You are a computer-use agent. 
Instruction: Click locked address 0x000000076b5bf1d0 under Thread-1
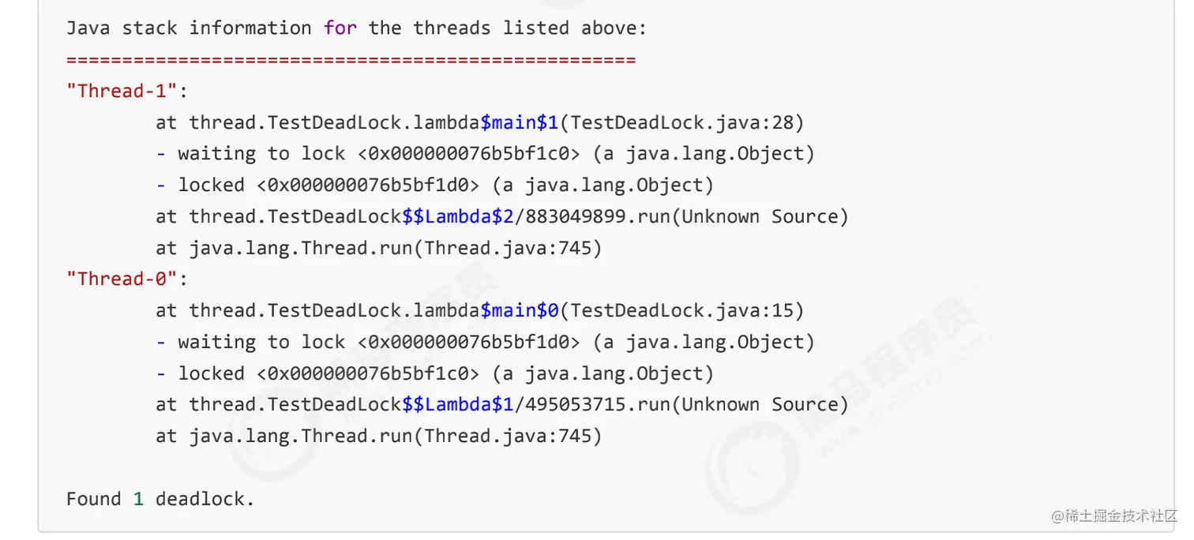point(368,185)
